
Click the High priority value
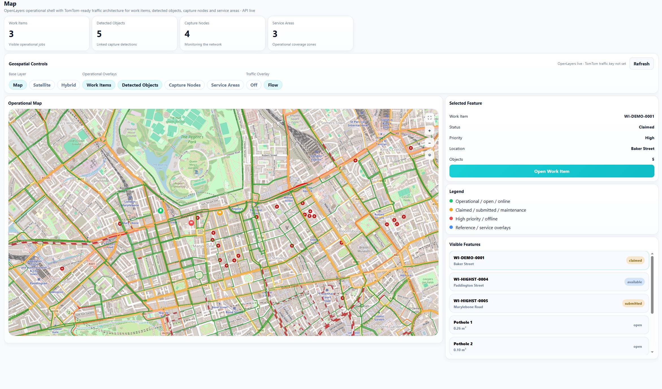point(650,138)
